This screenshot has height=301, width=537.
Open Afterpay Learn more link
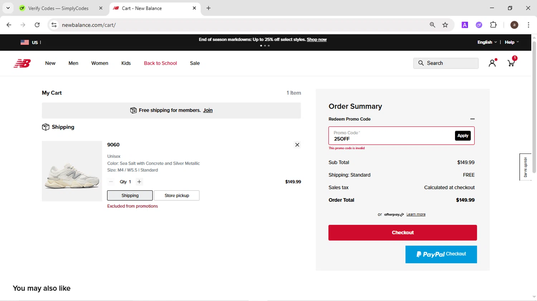(416, 214)
